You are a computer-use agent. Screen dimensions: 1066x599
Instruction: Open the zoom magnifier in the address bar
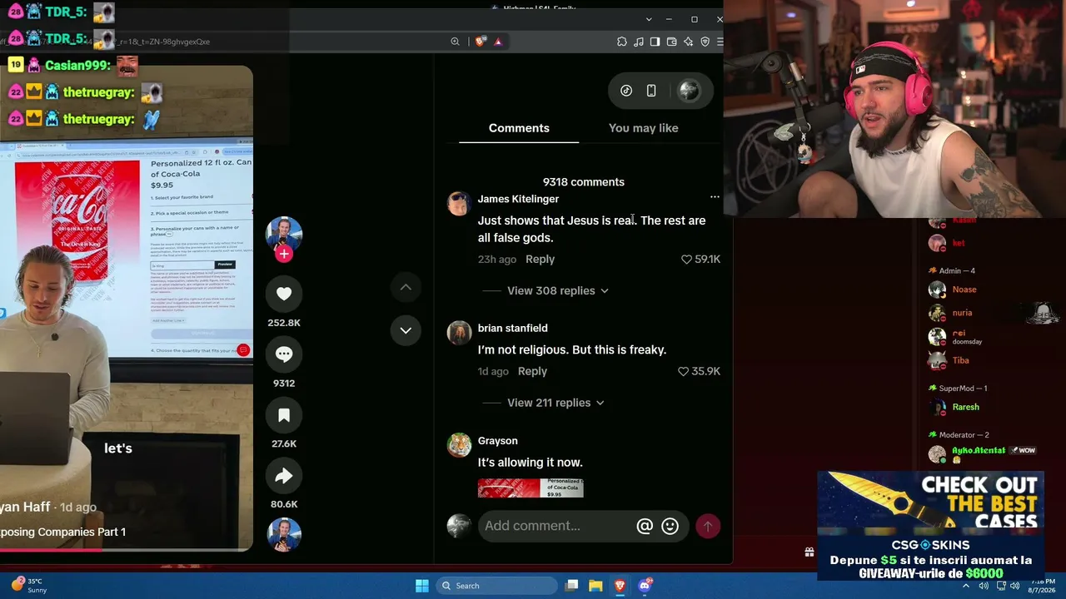(x=455, y=42)
